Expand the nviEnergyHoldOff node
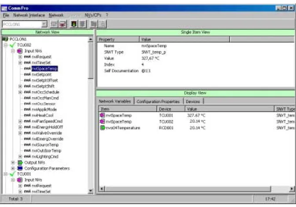Screen dimensions: 296x207 click(x=20, y=127)
